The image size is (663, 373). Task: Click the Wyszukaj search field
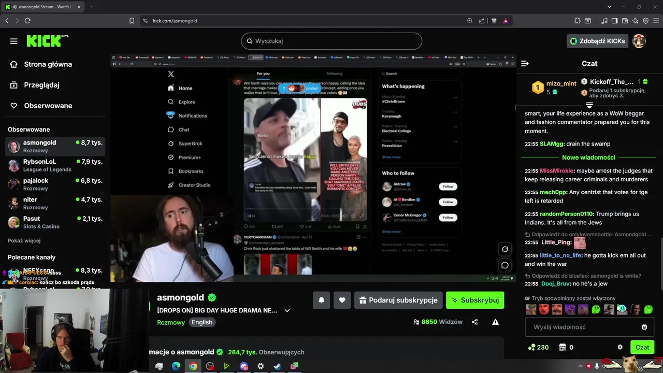(331, 41)
